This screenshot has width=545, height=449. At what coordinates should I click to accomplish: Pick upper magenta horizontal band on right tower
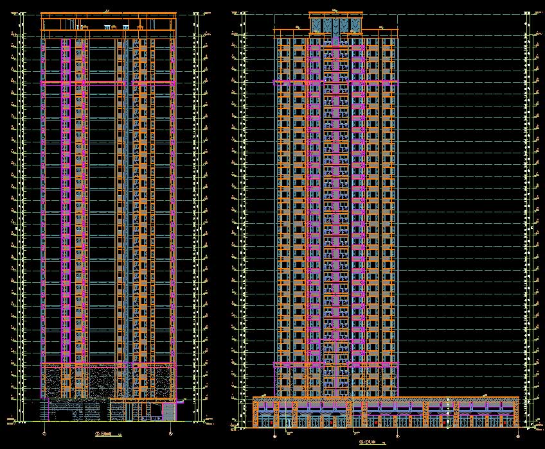(x=336, y=83)
